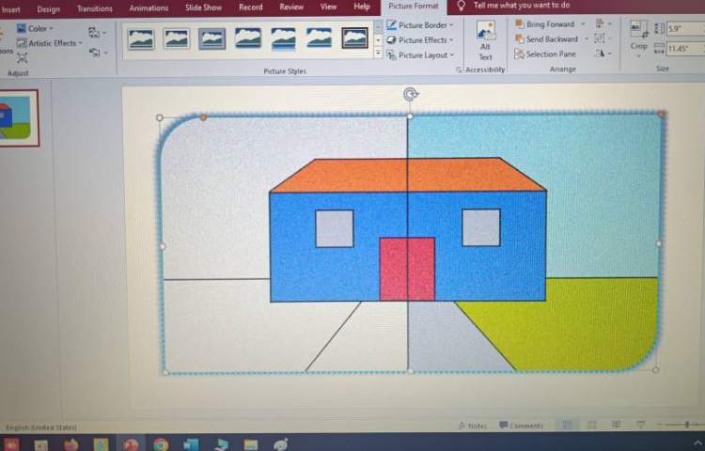
Task: Click the picture height input field
Action: pyautogui.click(x=677, y=28)
